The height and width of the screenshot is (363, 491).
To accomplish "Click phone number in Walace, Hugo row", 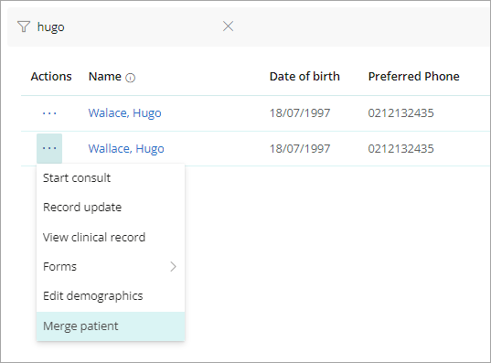I will point(400,113).
